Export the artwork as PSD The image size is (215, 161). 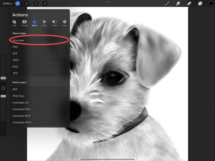point(15,47)
